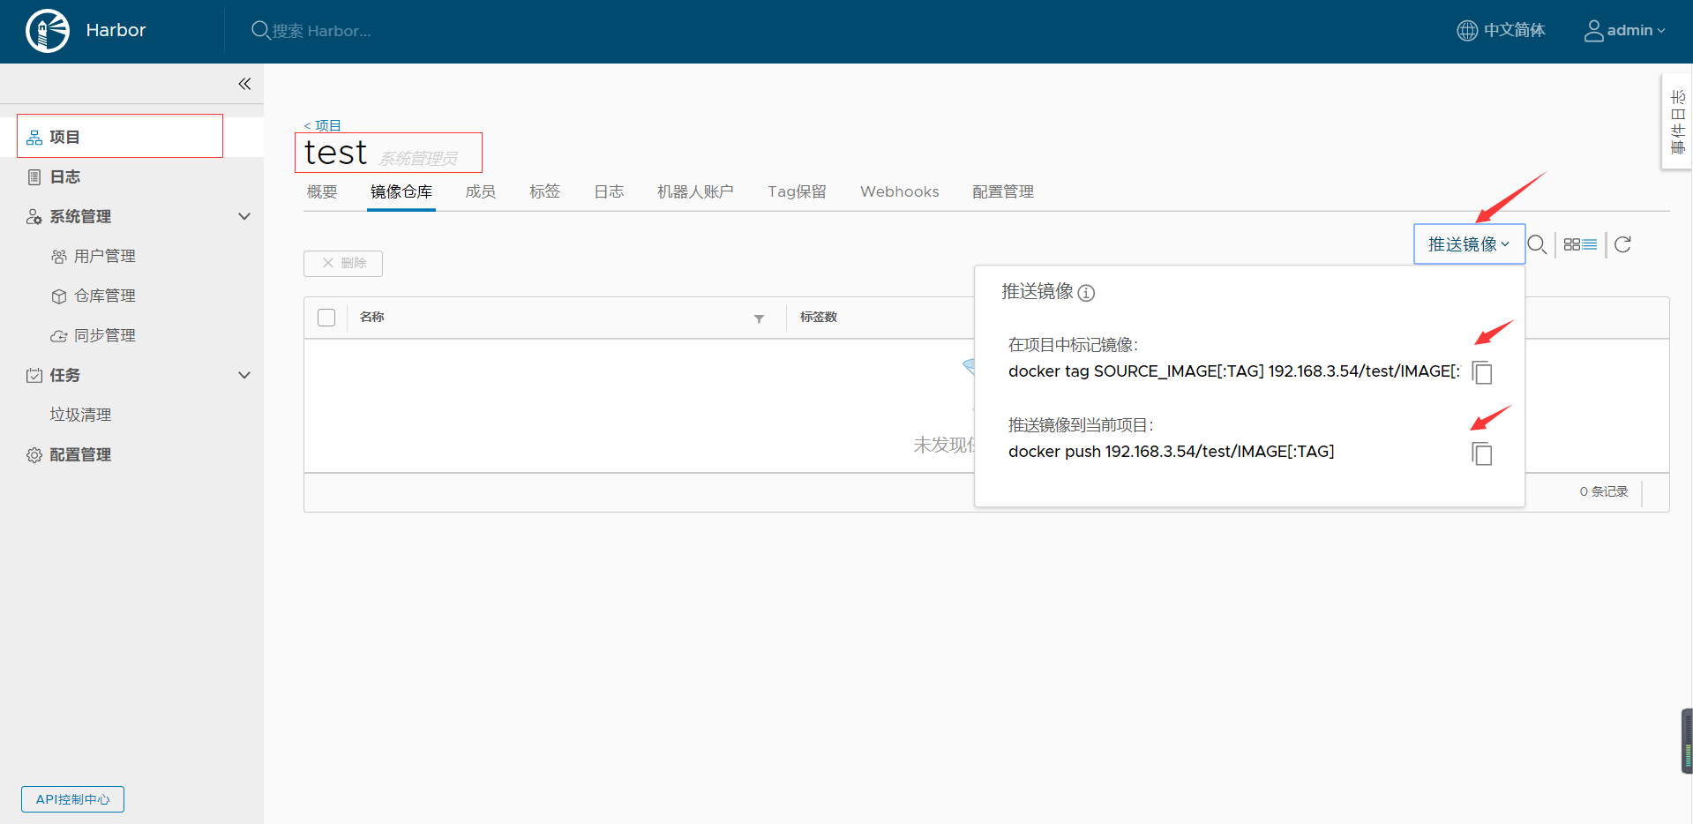Click the Harbor logo icon
1693x824 pixels.
pos(48,31)
